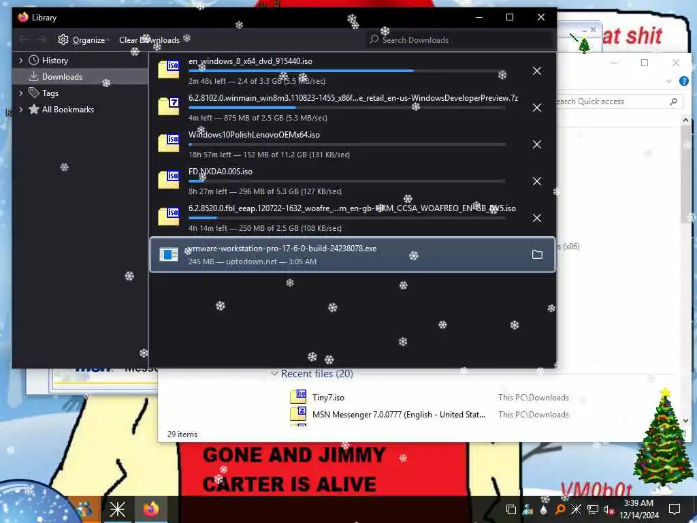Viewport: 697px width, 523px height.
Task: Switch to Firefox on the taskbar
Action: [150, 509]
